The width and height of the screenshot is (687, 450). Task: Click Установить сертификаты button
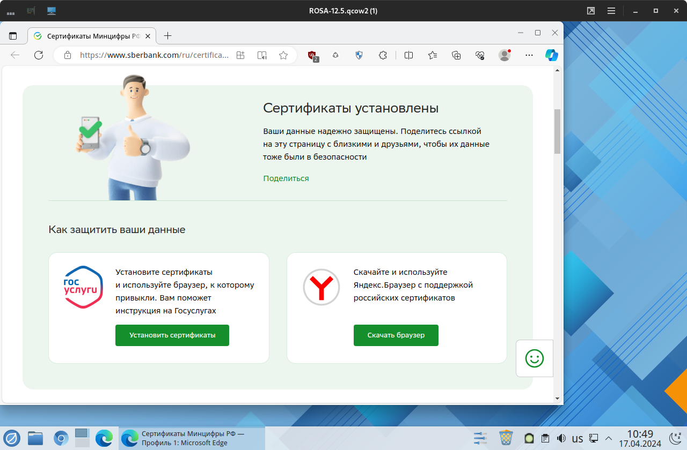tap(172, 335)
